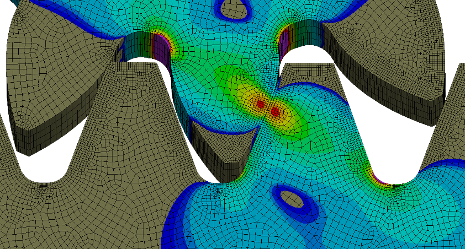Click the elliptical hole in the lower gear
The width and height of the screenshot is (465, 249).
pos(292,198)
